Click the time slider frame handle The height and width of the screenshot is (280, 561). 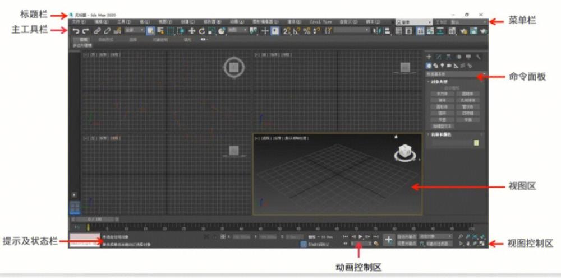(x=94, y=220)
